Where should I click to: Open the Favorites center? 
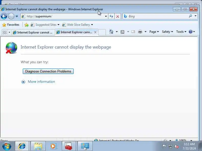11,25
